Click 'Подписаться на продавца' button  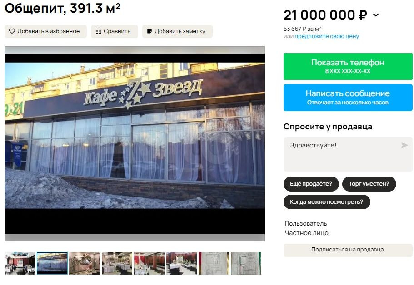[x=348, y=250]
